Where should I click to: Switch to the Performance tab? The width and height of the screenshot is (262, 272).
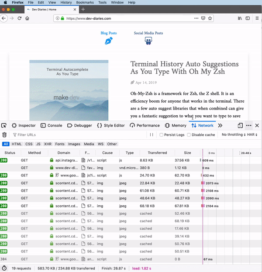[x=145, y=125]
